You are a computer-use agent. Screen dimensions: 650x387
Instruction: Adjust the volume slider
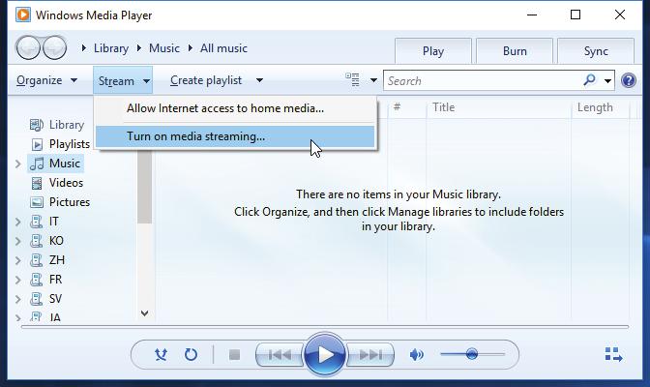[472, 354]
